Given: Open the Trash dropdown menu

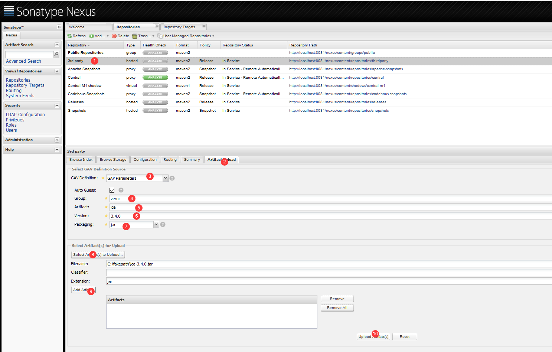Looking at the screenshot, I should 143,36.
